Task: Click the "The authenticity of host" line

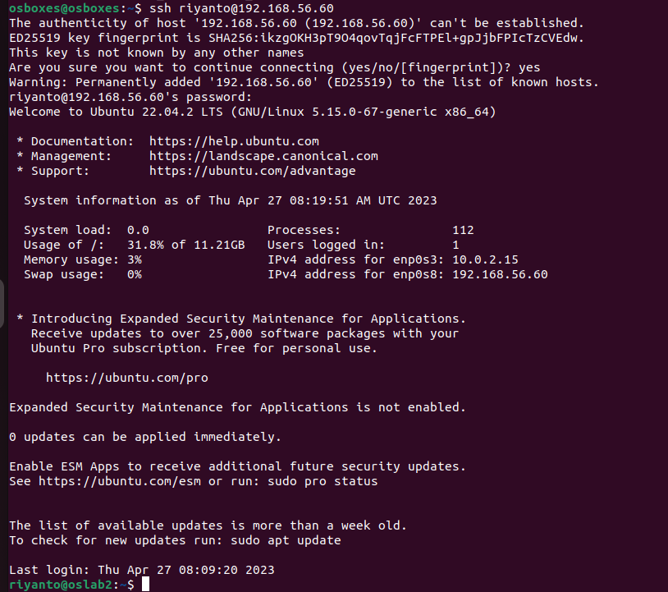Action: click(296, 23)
